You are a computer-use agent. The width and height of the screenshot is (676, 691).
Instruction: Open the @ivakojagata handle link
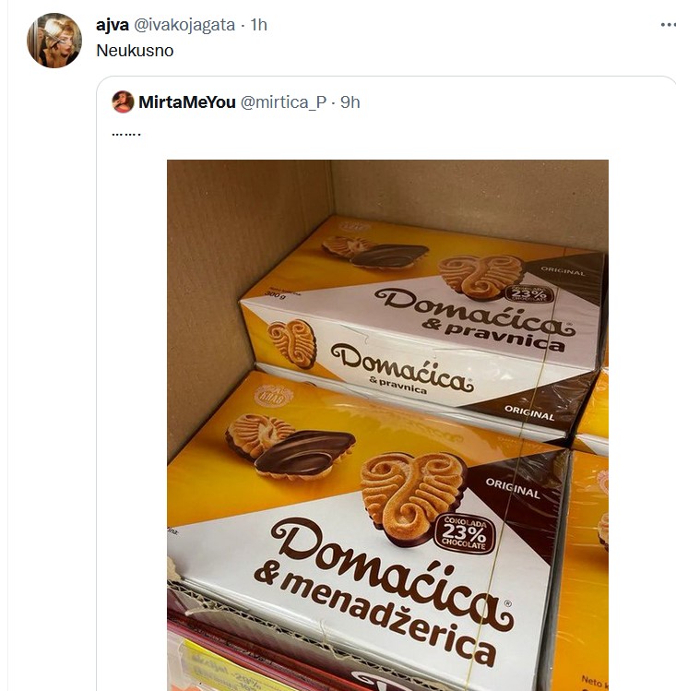[x=184, y=25]
